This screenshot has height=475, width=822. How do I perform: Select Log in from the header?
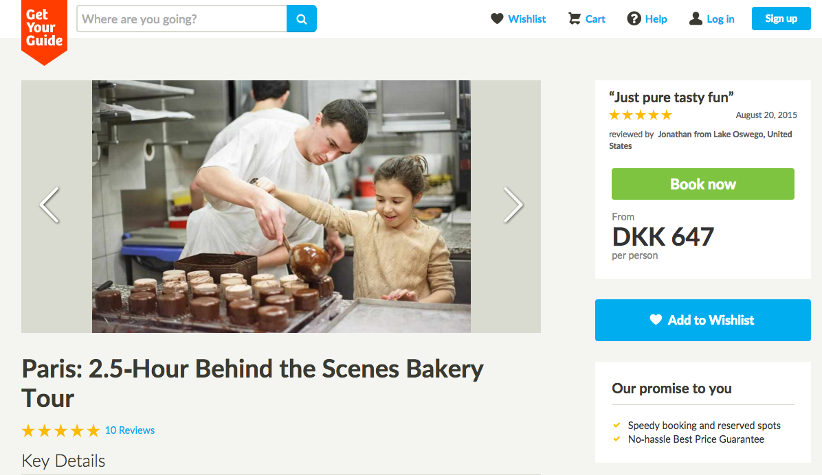click(x=720, y=19)
